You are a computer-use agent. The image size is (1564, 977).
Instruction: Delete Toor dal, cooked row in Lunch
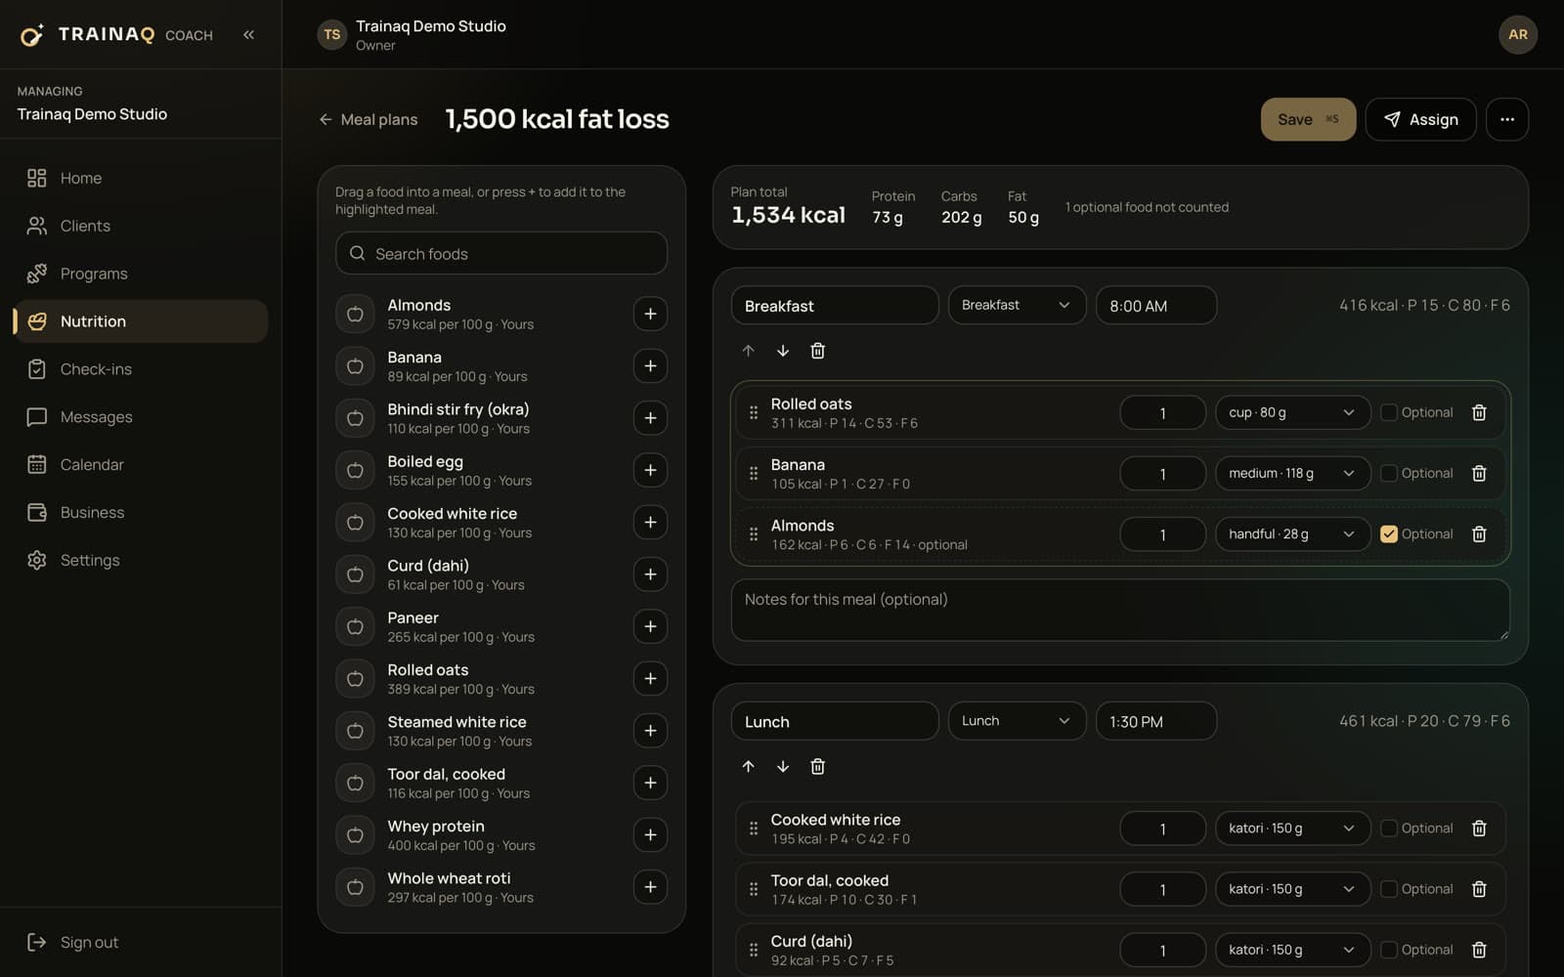(1479, 889)
